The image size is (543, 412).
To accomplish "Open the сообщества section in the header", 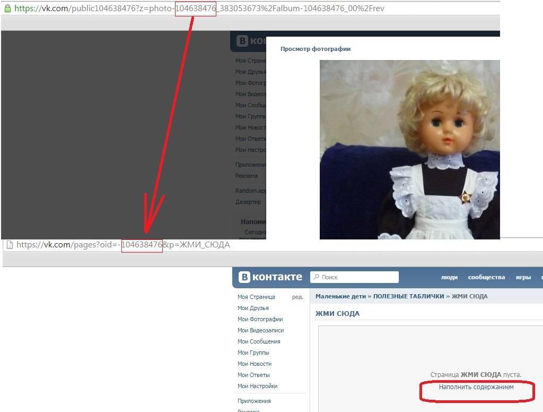I will click(486, 277).
